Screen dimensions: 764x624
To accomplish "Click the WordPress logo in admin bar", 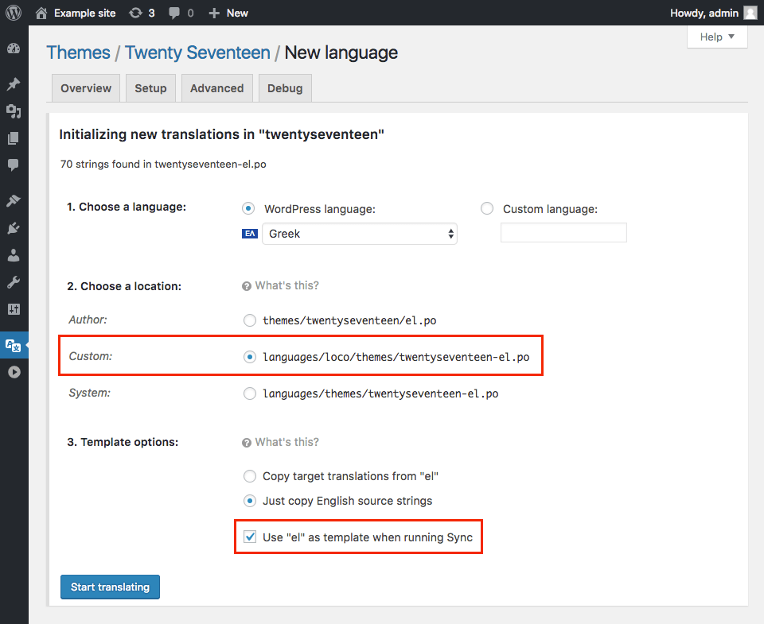I will pyautogui.click(x=14, y=13).
